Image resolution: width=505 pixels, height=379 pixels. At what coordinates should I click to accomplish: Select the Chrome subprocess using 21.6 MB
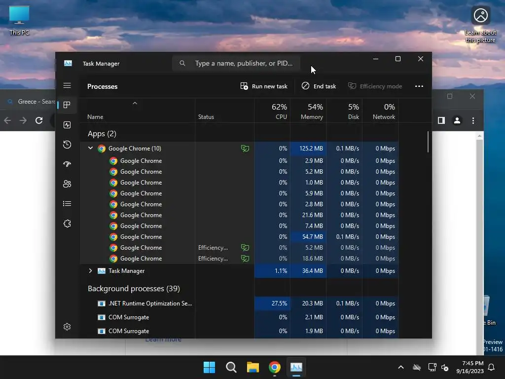click(x=239, y=215)
